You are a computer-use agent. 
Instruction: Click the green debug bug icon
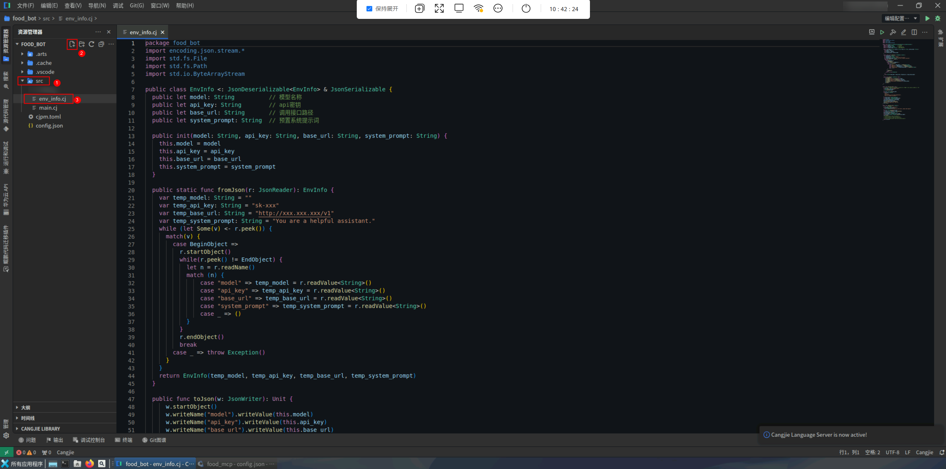(937, 19)
